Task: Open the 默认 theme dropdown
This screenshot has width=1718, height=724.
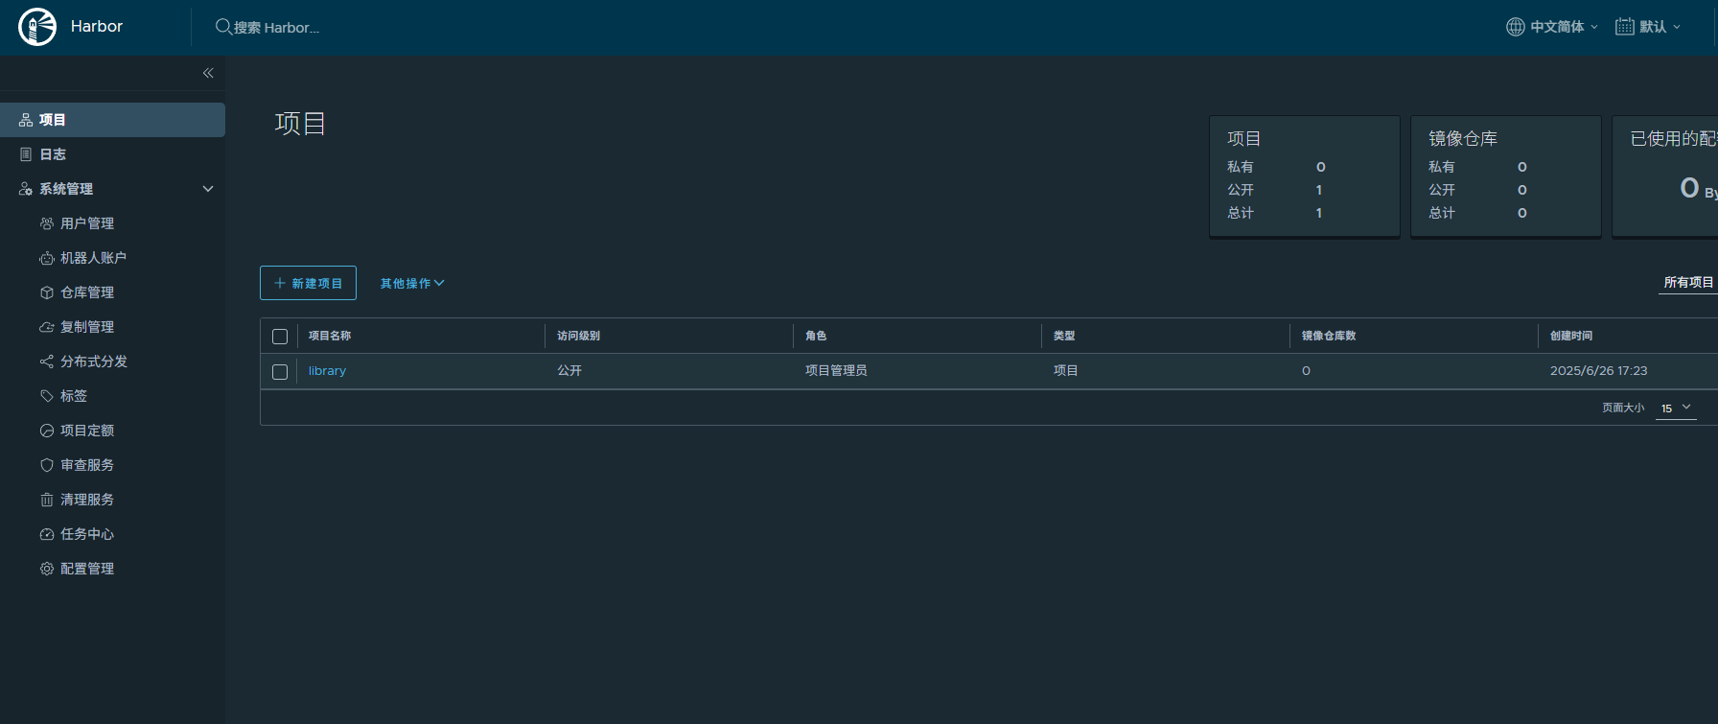Action: [x=1648, y=27]
